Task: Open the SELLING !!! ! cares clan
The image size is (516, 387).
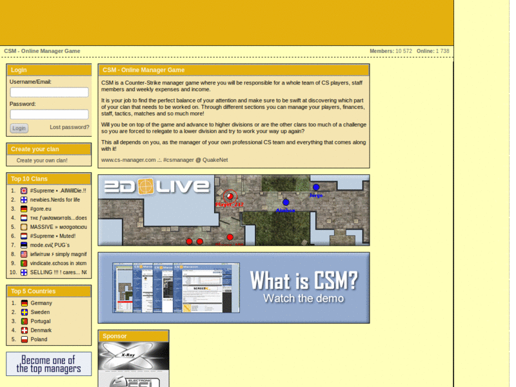Action: [58, 272]
